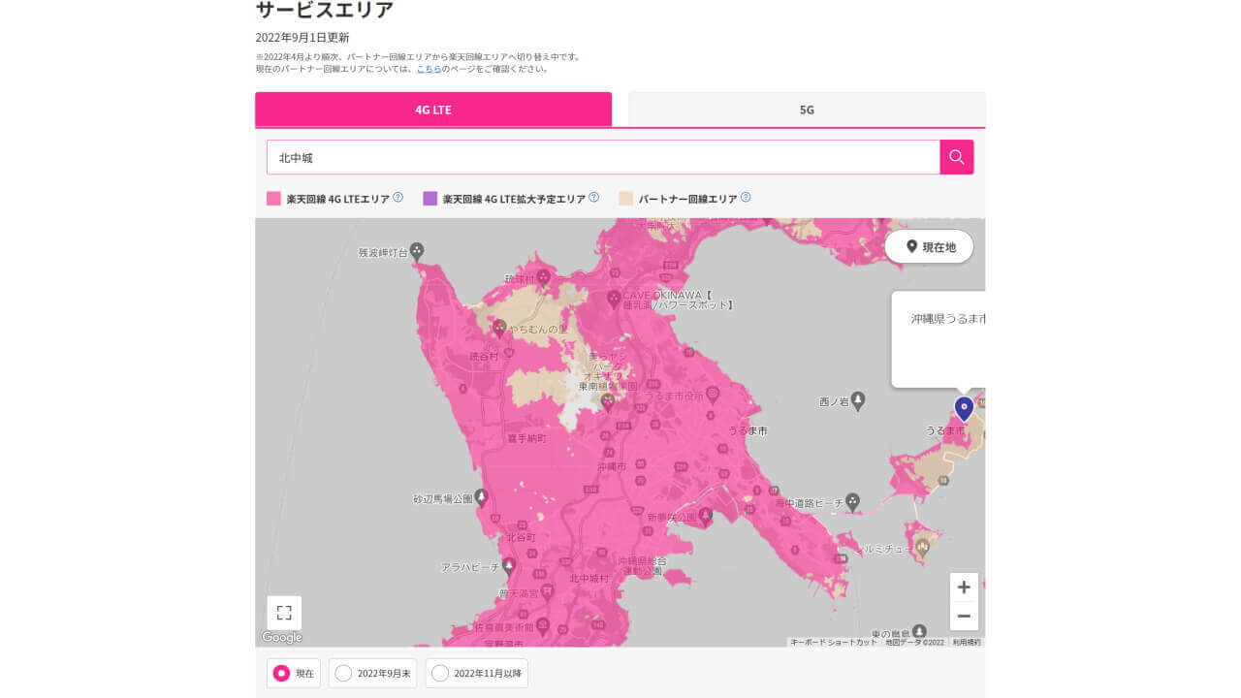The width and height of the screenshot is (1241, 698).
Task: Open the info tooltip for 楽天回線 4G LTEエリア
Action: pyautogui.click(x=396, y=197)
